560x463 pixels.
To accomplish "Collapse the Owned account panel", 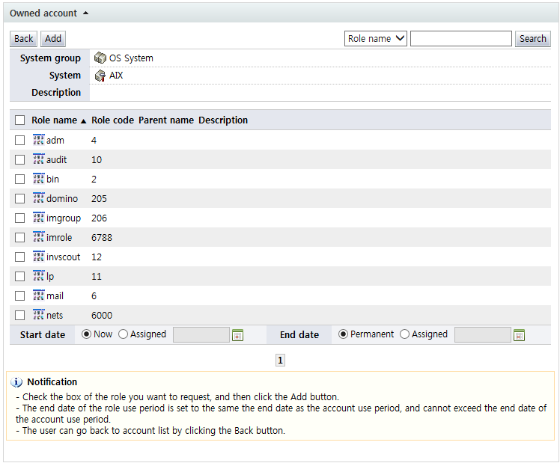I will pyautogui.click(x=85, y=13).
